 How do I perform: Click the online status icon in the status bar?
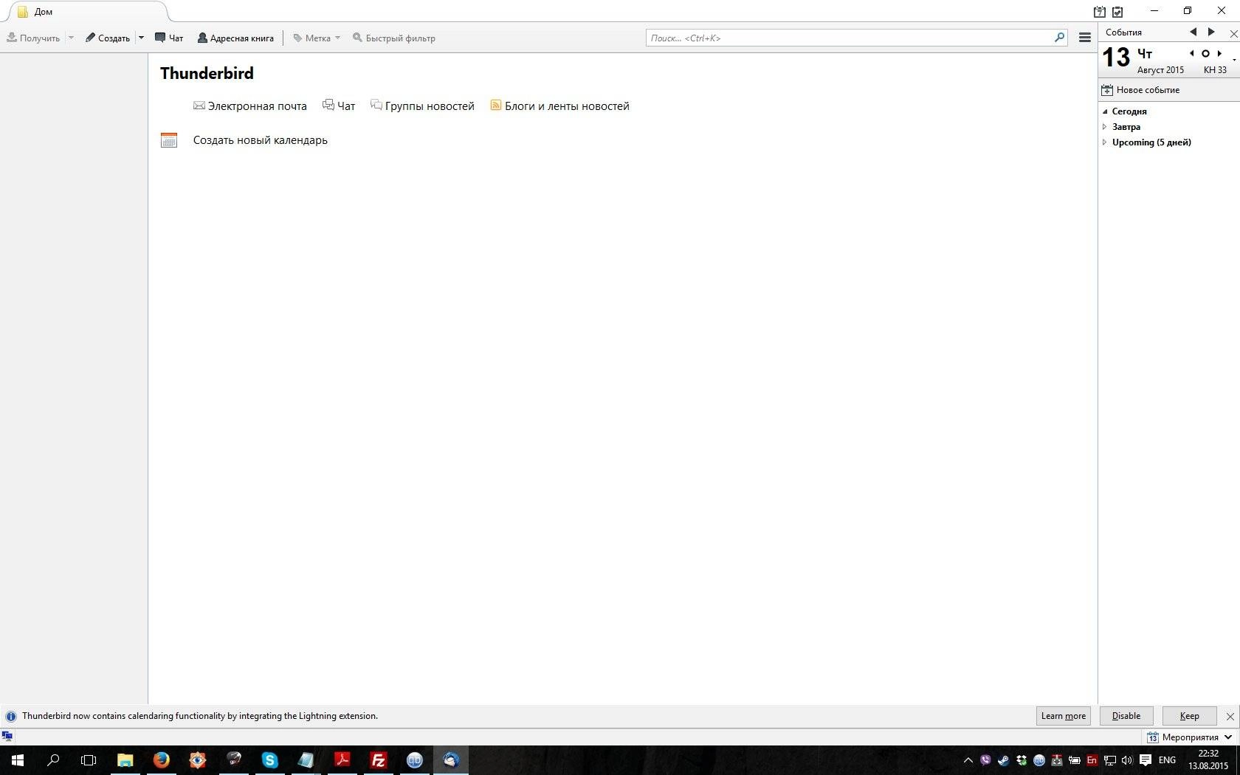[x=7, y=737]
